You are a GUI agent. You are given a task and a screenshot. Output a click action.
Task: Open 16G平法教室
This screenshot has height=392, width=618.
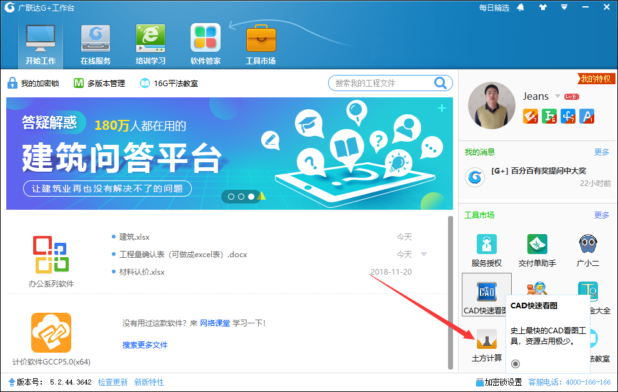pyautogui.click(x=169, y=83)
